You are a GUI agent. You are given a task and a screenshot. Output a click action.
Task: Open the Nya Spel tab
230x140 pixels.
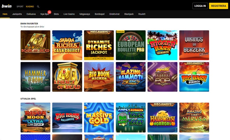tap(44, 14)
